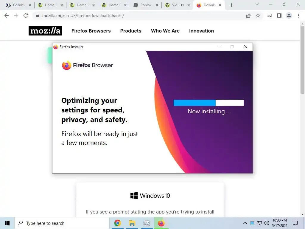This screenshot has width=305, height=229.
Task: Minimize the Firefox Installer window
Action: (219, 47)
